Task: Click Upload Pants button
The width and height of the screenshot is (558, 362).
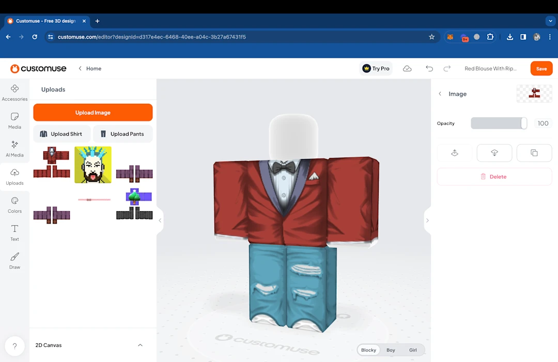Action: click(x=123, y=134)
